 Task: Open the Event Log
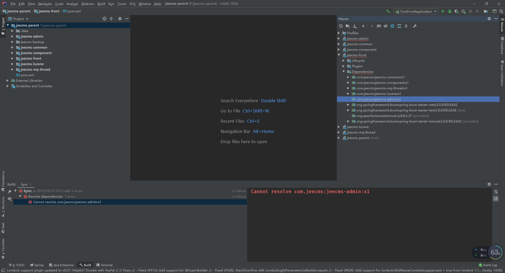(488, 265)
